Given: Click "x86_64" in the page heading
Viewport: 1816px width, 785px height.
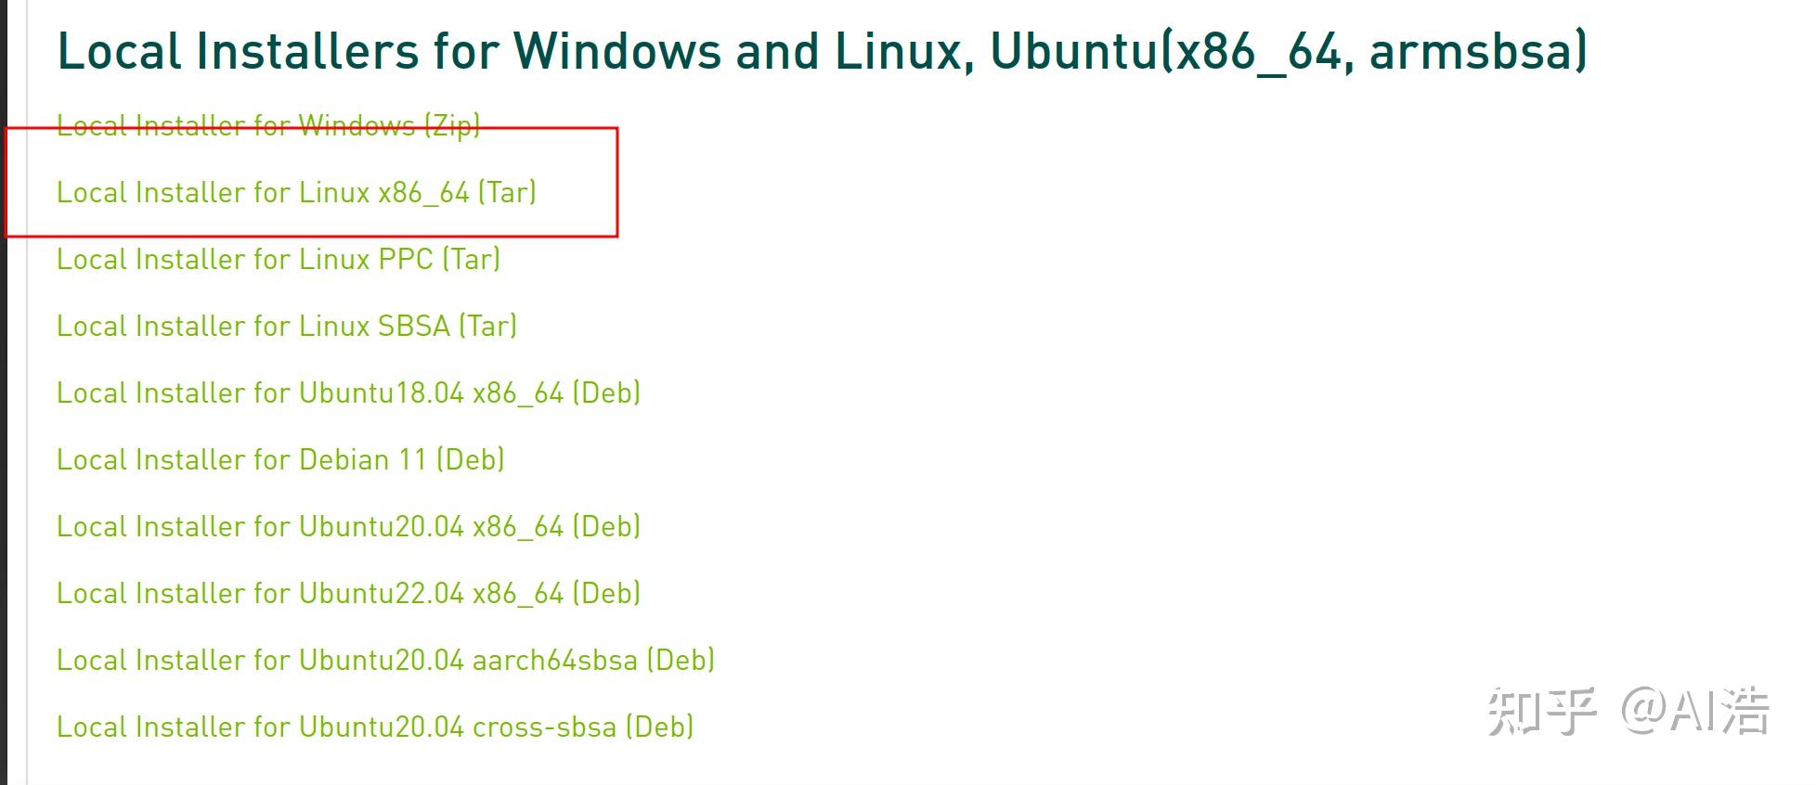Looking at the screenshot, I should coord(1257,51).
